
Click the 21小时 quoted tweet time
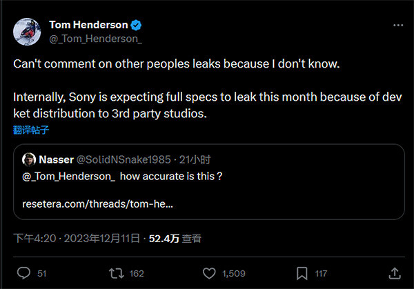click(182, 159)
